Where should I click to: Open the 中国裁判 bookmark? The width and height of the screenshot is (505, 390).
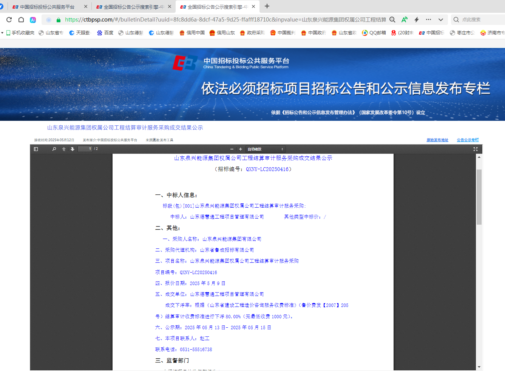(283, 33)
